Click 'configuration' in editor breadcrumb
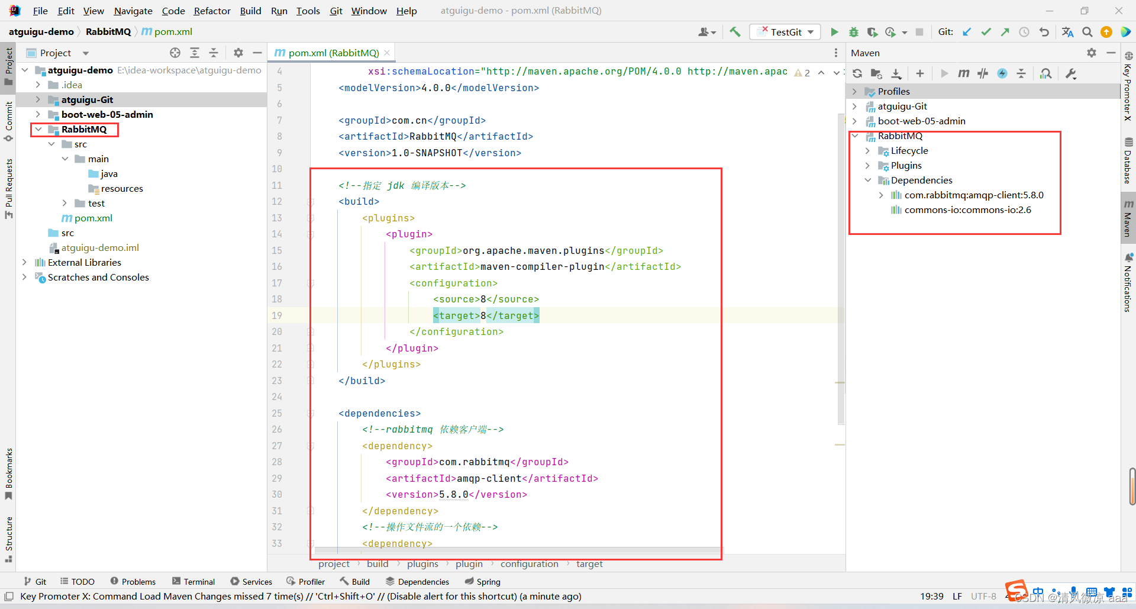 [529, 564]
